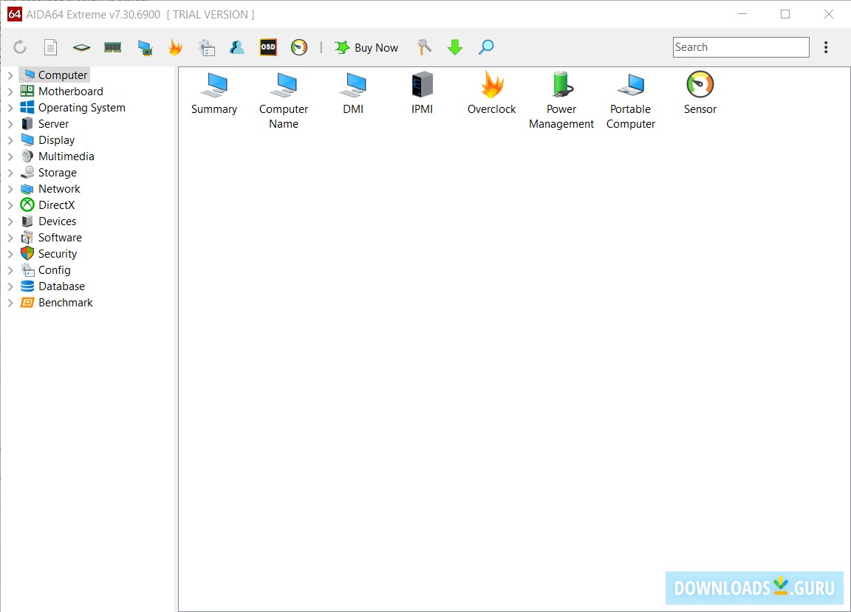
Task: Open the OSD panel toolbar icon
Action: pos(268,47)
